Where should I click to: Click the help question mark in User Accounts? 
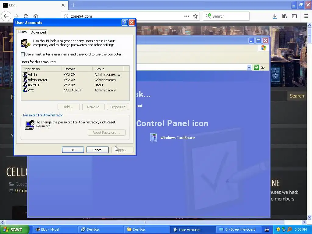tap(125, 23)
